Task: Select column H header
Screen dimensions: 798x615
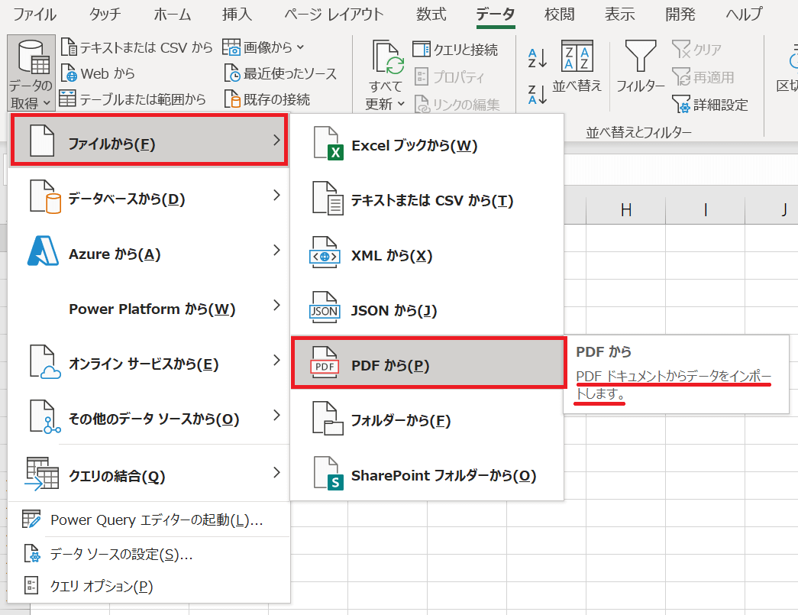Action: tap(625, 209)
